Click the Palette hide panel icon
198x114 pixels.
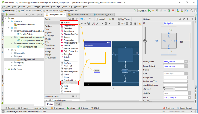click(x=77, y=19)
